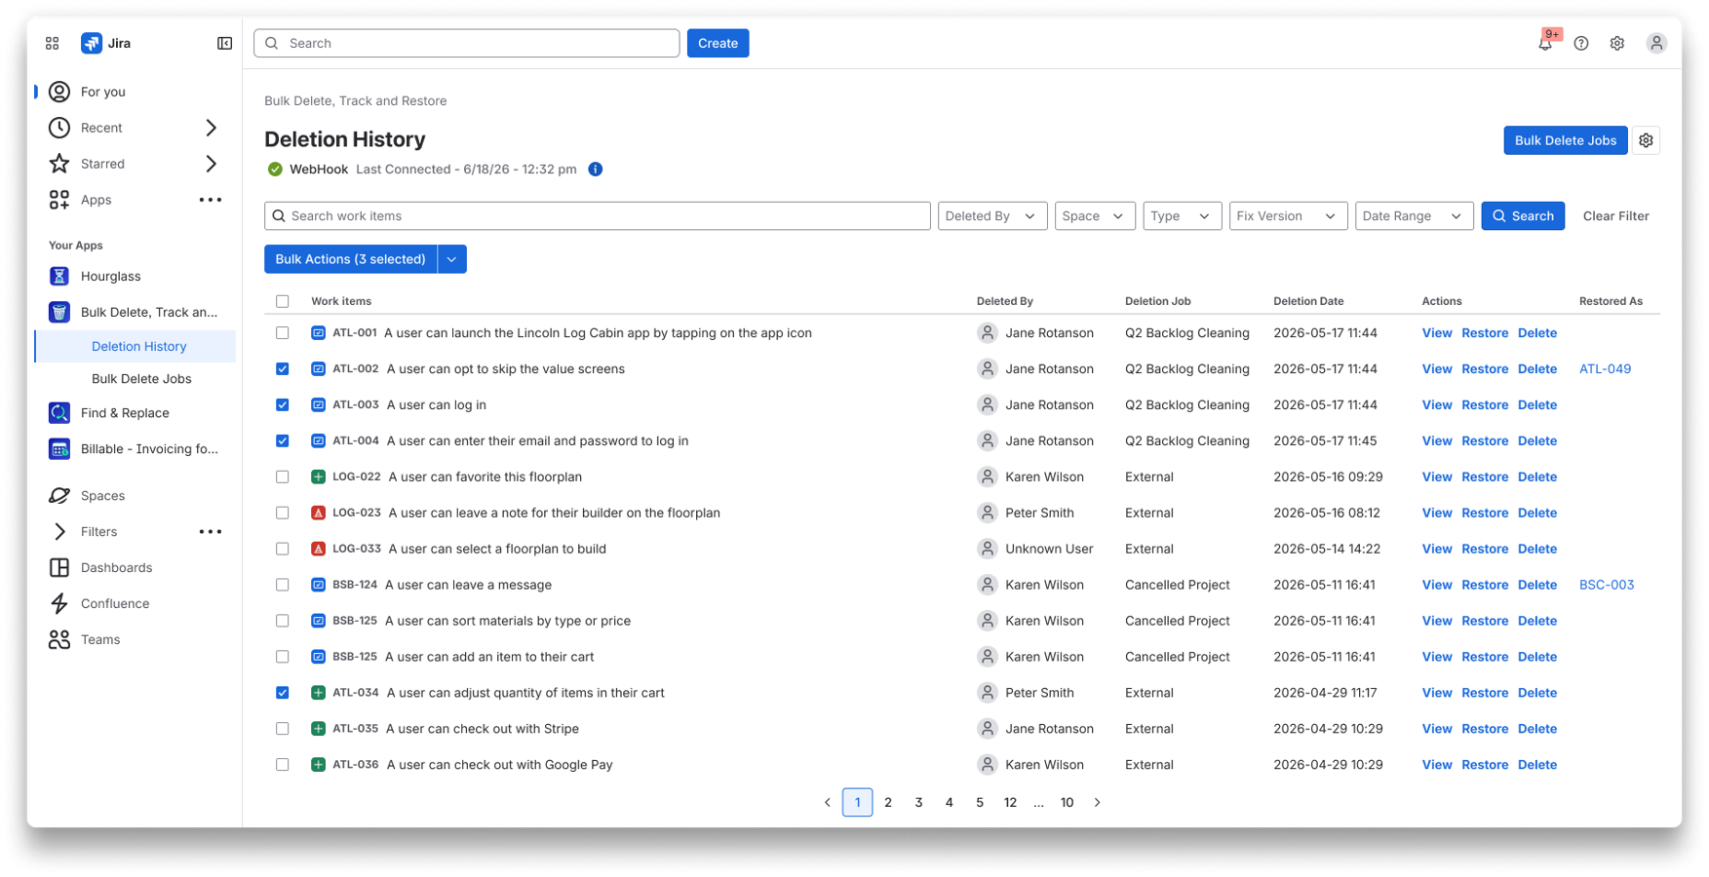The image size is (1709, 877).
Task: Click the blue Create button
Action: click(x=718, y=43)
